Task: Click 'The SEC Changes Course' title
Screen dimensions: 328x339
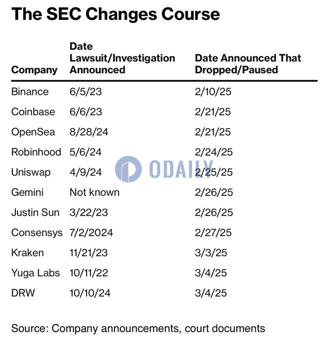Action: [x=115, y=14]
